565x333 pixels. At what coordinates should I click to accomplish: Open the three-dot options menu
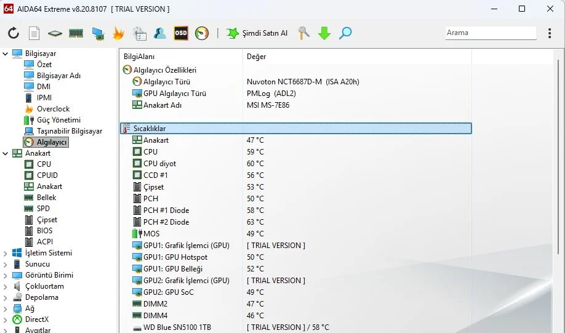[550, 33]
